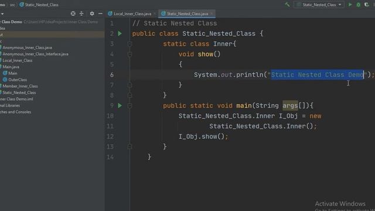Screen dimensions: 375x211
Task: Click the Build project hammer icon
Action: tap(287, 5)
